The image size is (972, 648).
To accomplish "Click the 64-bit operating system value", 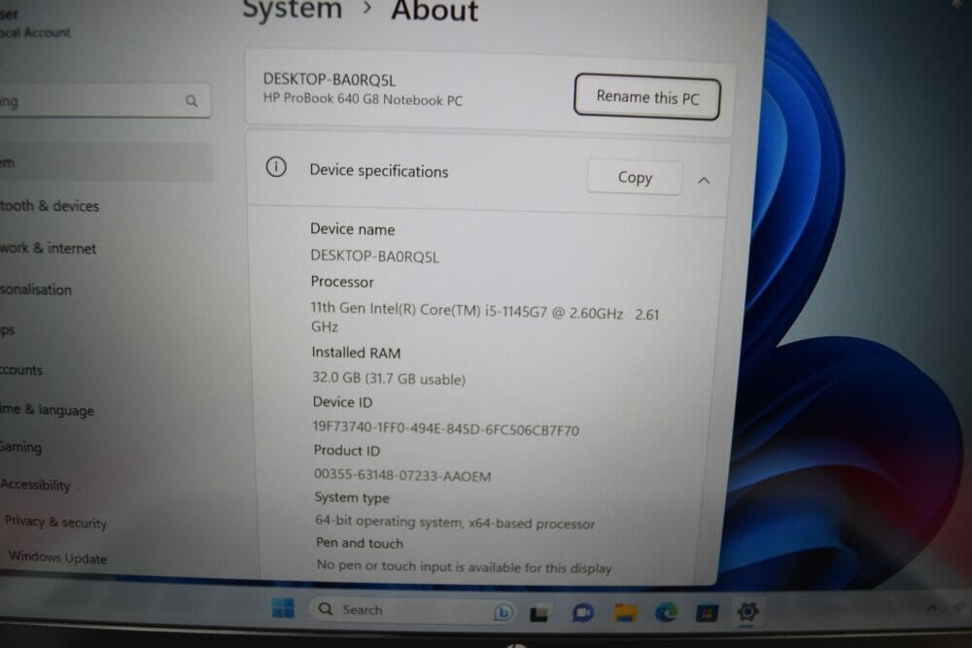I will 455,523.
